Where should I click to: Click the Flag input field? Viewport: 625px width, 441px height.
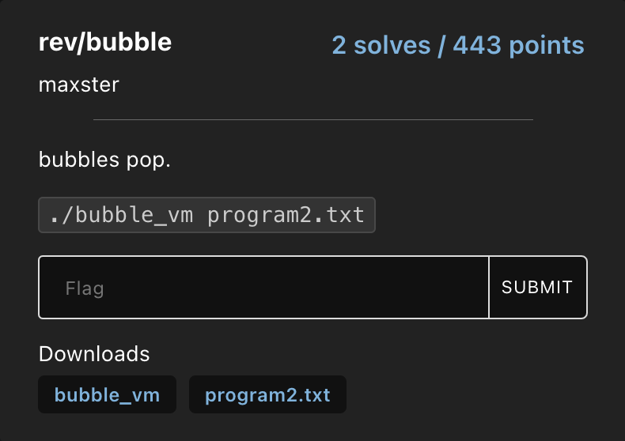263,287
